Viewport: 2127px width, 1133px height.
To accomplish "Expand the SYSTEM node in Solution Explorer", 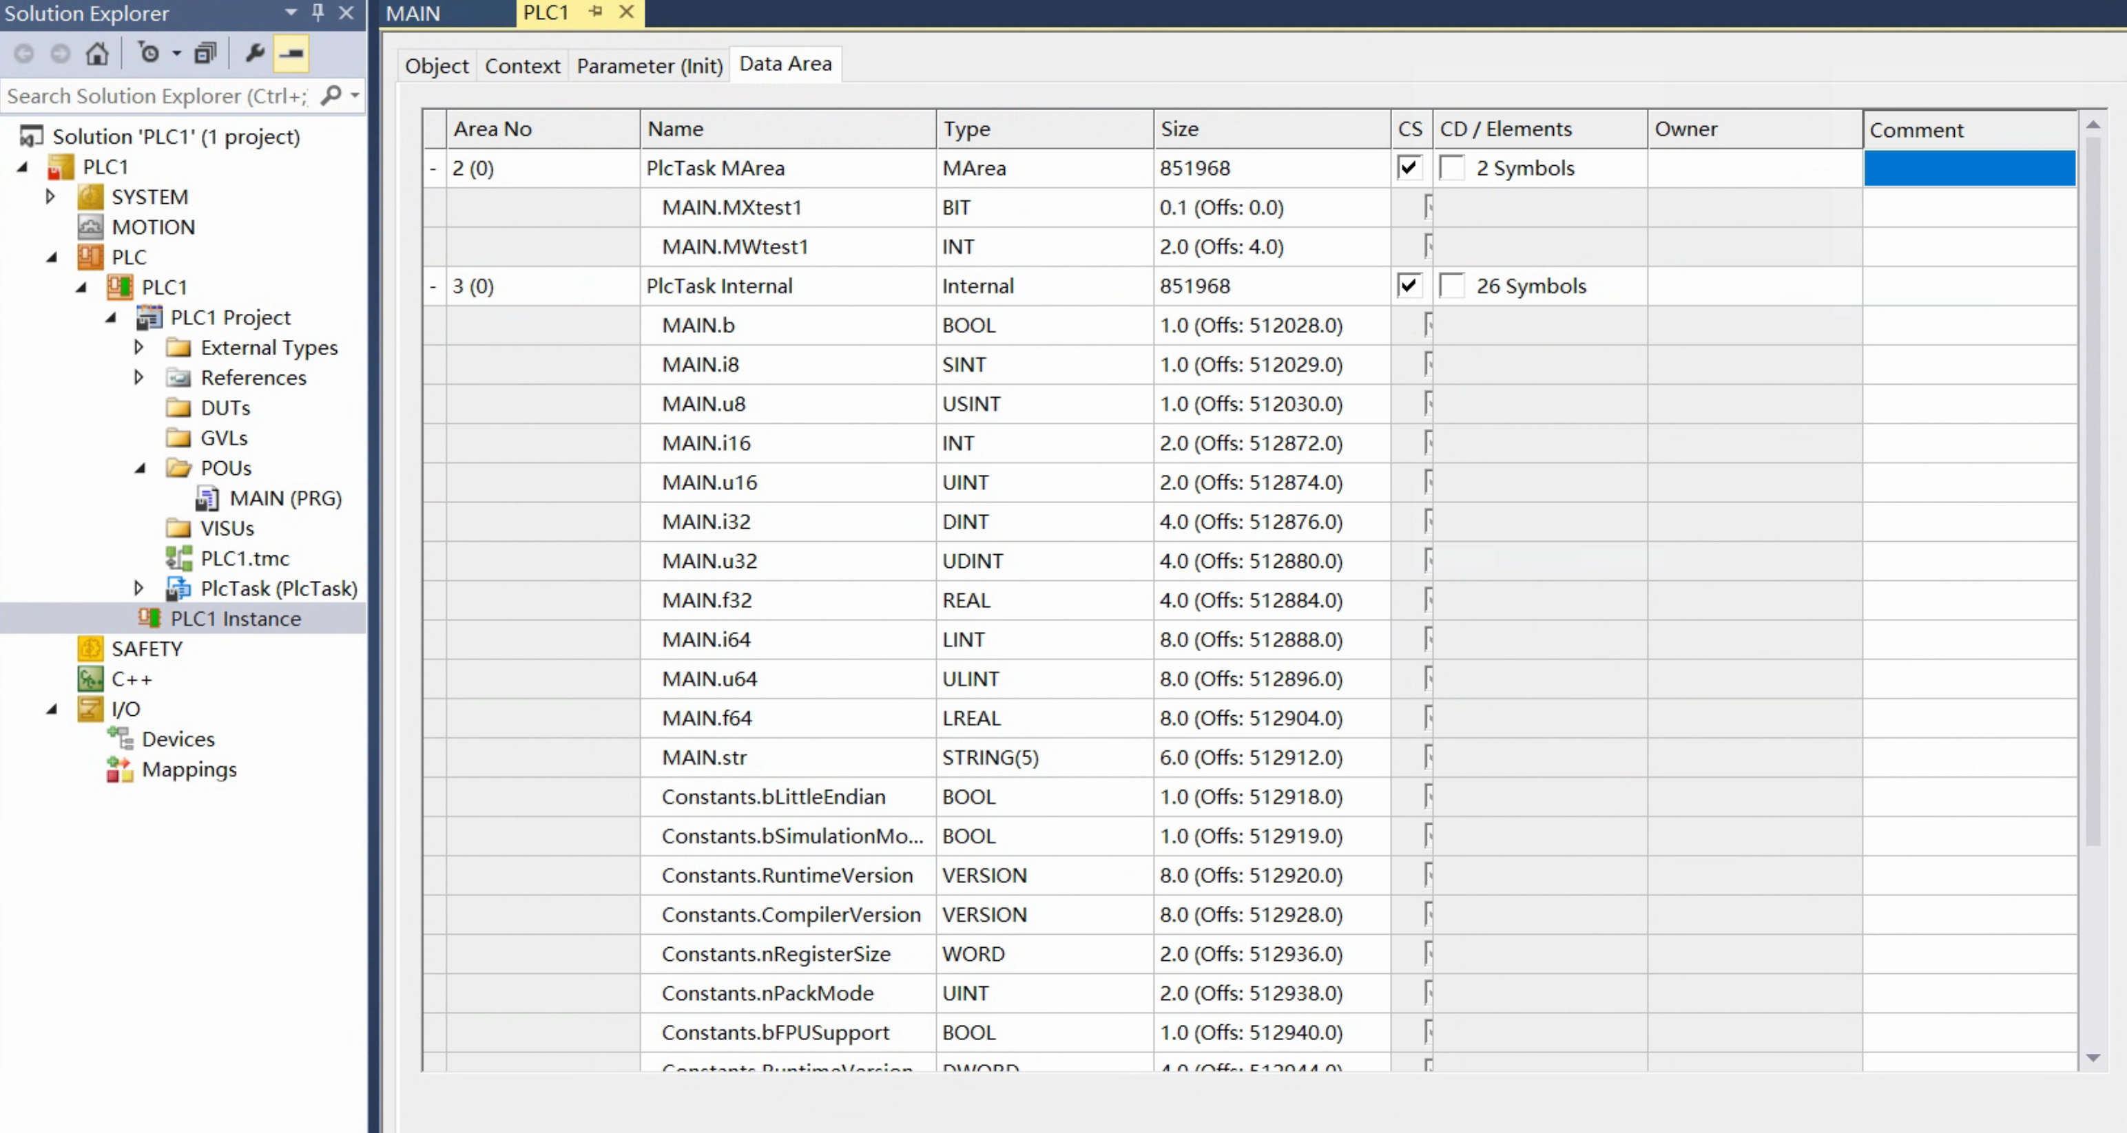I will coord(51,195).
